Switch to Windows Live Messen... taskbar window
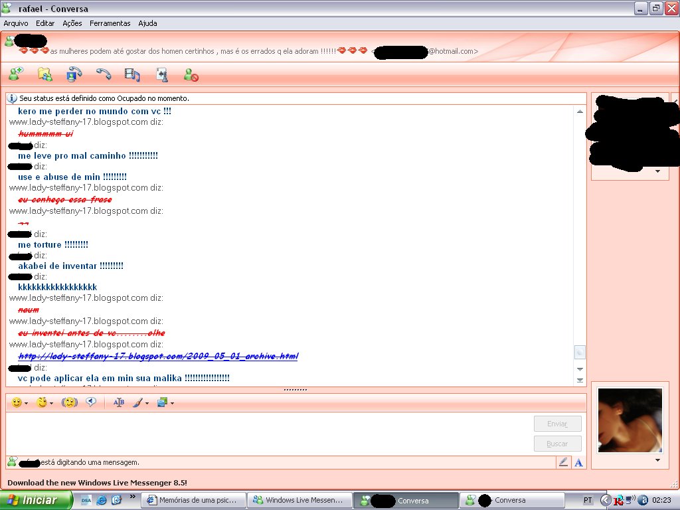Image resolution: width=680 pixels, height=510 pixels. (x=299, y=500)
